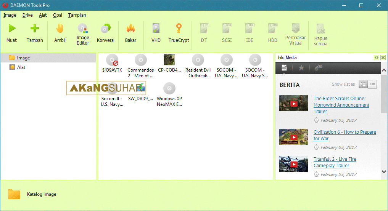
Task: Add an HDD virtual drive
Action: click(273, 34)
